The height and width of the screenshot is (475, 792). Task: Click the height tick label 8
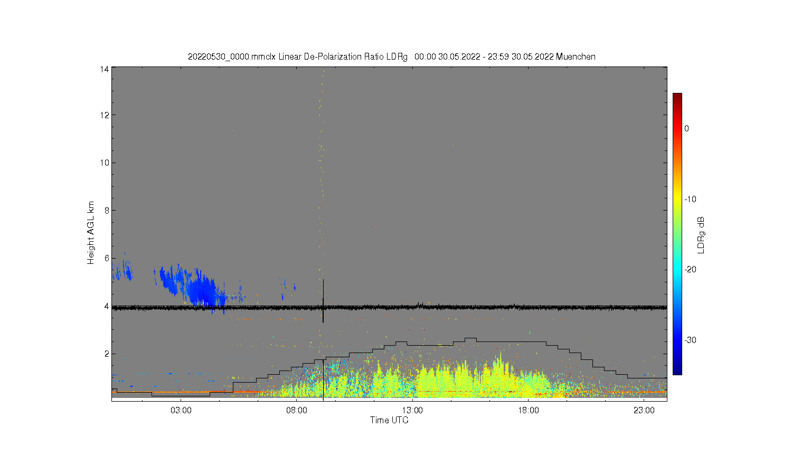point(107,211)
